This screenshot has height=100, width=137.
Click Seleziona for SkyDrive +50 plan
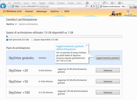(x=108, y=81)
